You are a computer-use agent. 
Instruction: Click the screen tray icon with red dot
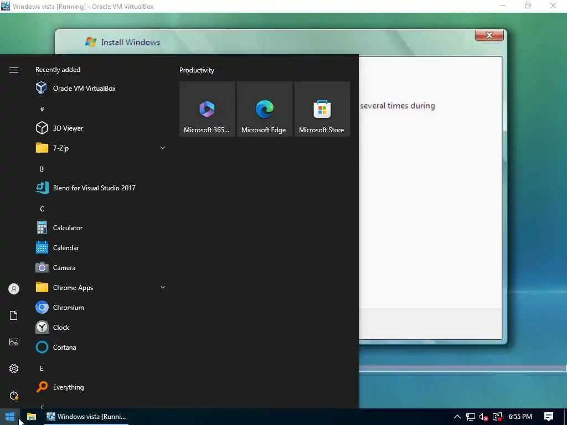[x=497, y=417]
